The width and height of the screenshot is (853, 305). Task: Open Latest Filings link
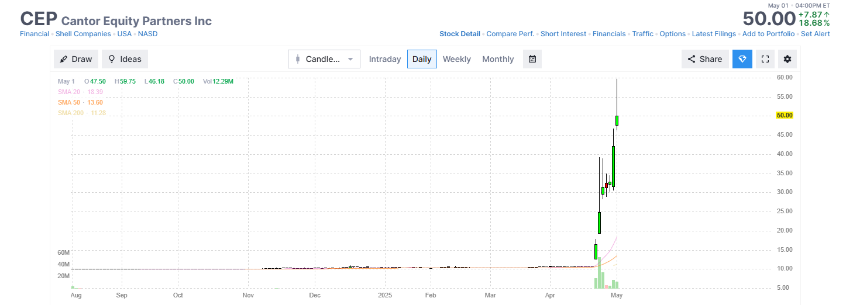714,34
